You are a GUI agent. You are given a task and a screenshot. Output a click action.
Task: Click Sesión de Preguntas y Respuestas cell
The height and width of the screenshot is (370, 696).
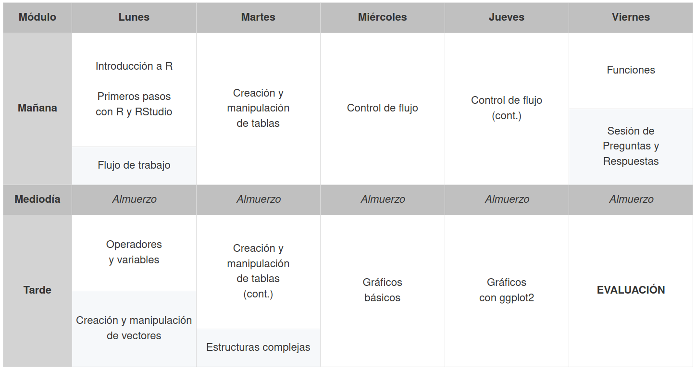point(631,146)
